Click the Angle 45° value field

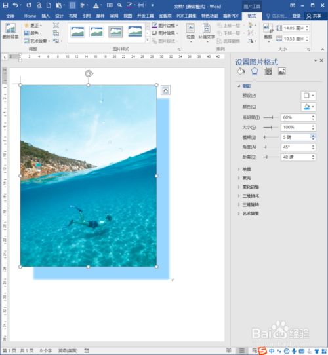tap(296, 147)
